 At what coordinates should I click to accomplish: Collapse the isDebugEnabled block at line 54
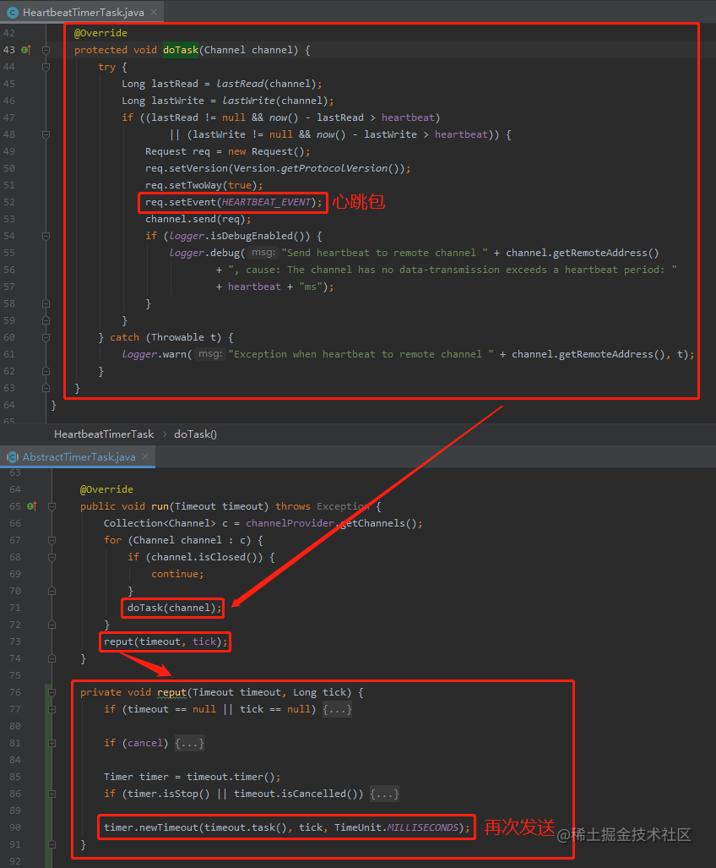(46, 236)
